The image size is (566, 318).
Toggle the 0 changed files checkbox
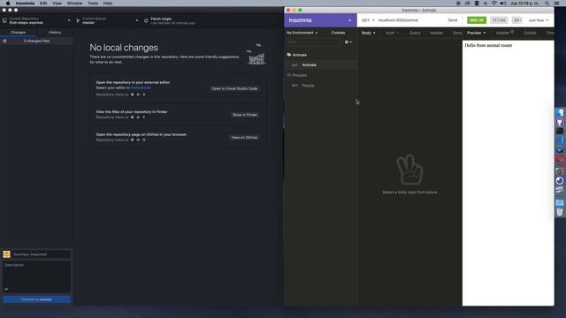pyautogui.click(x=4, y=42)
